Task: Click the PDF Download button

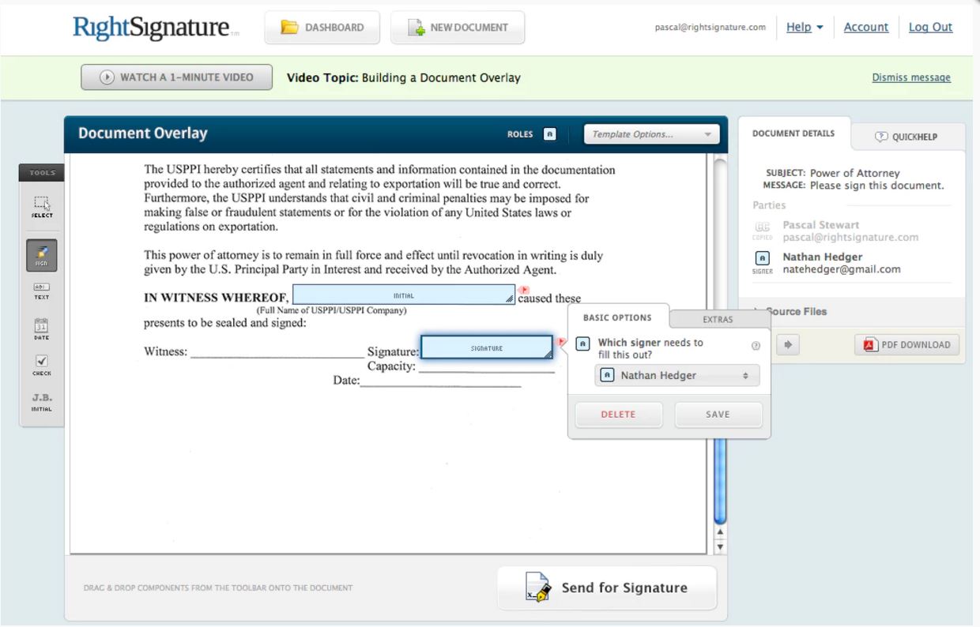Action: point(907,344)
